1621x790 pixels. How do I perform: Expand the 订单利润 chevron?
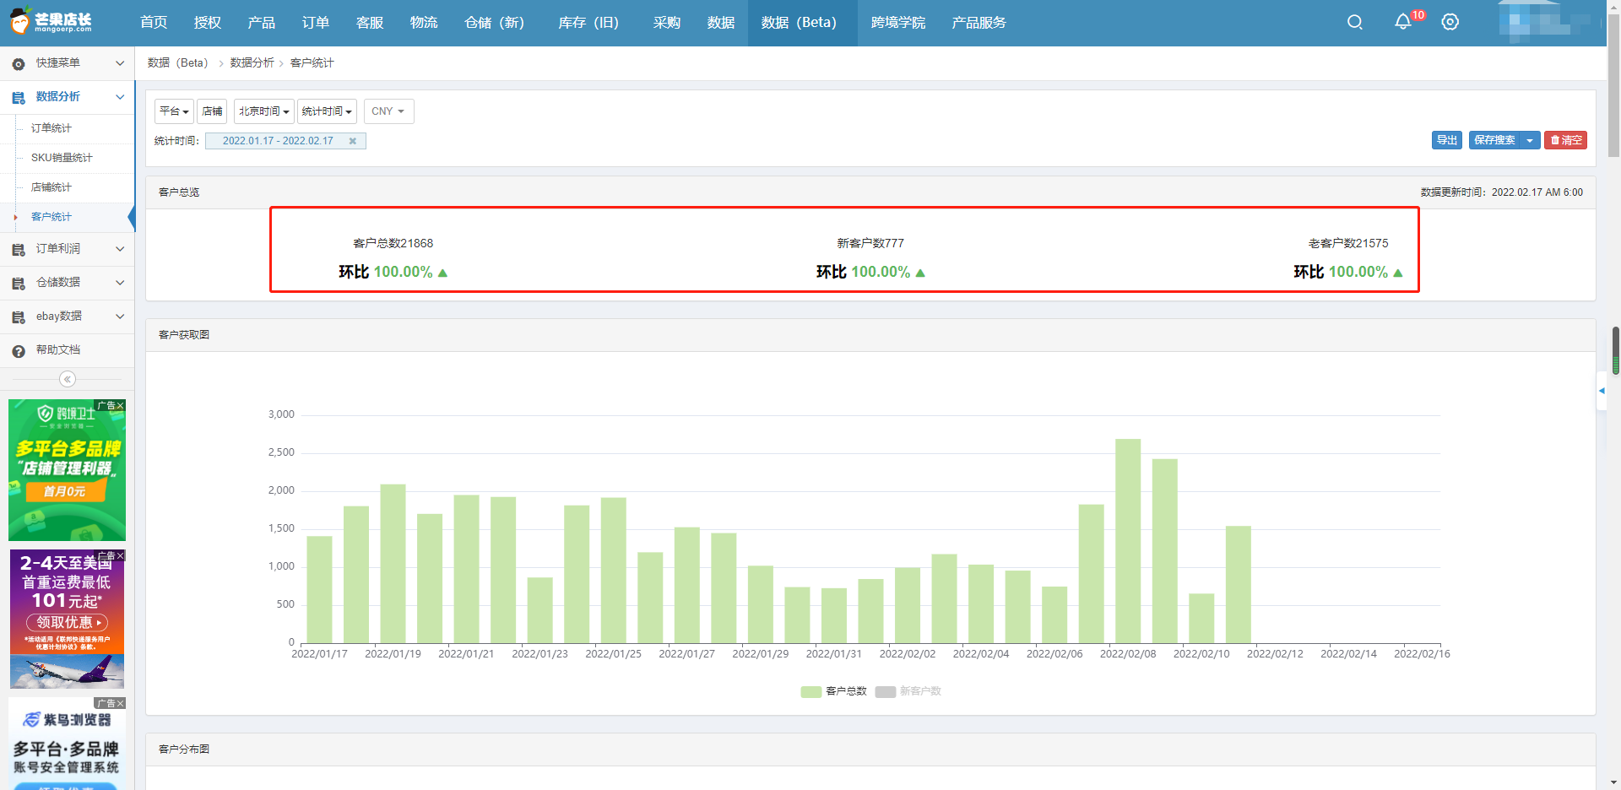click(120, 249)
